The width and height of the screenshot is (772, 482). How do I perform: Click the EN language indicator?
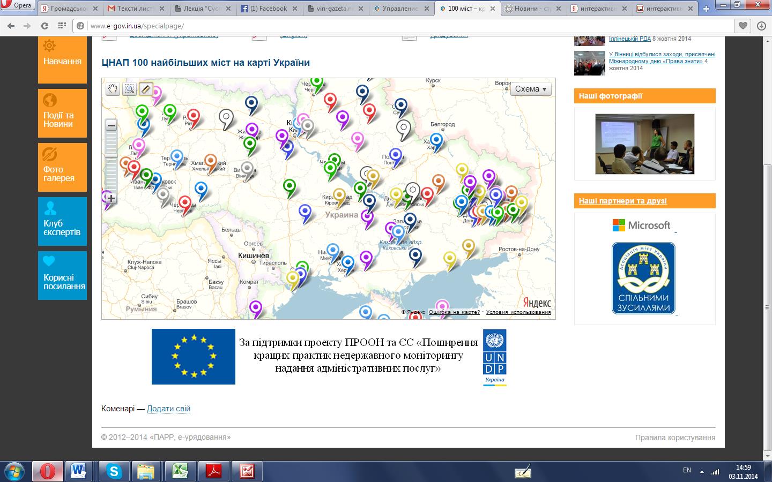[x=687, y=470]
